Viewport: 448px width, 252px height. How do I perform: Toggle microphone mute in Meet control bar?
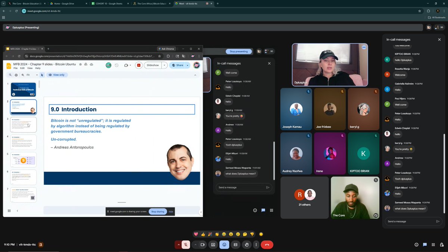186,245
